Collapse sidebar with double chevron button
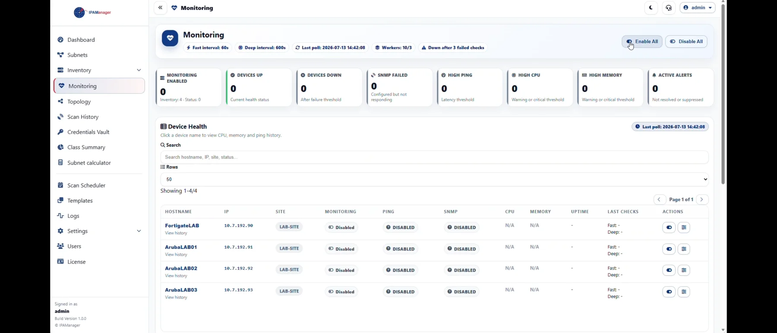This screenshot has height=333, width=777. coord(160,8)
